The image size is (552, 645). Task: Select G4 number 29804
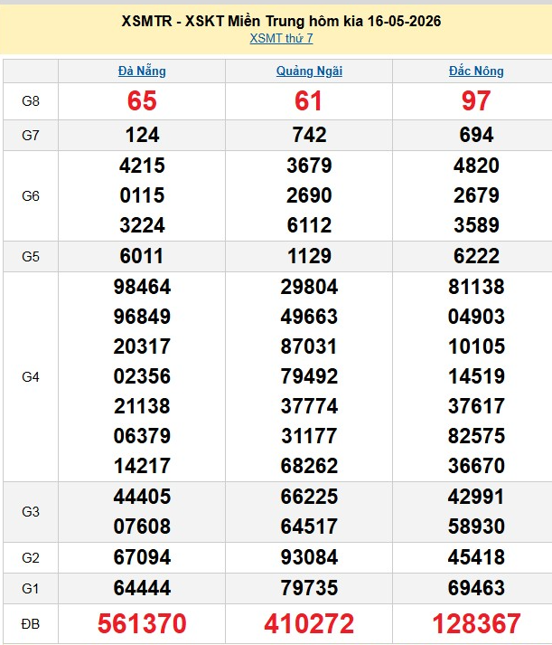[x=309, y=287]
